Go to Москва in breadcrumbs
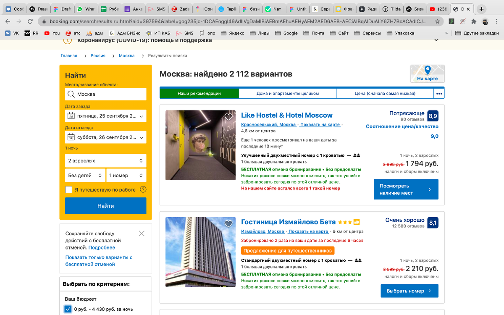Screen dimensions: 504x315 pyautogui.click(x=126, y=55)
